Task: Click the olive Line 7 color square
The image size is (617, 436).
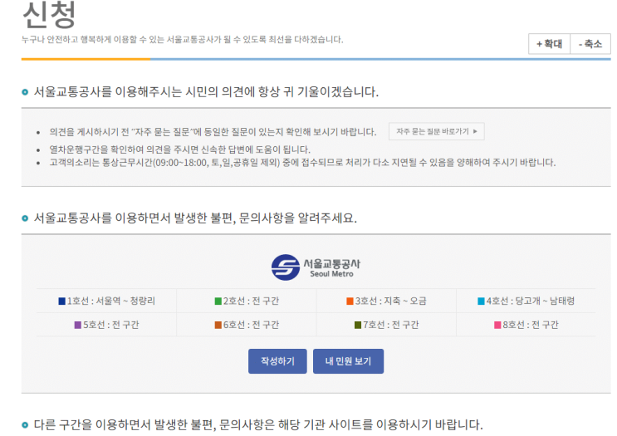Action: tap(358, 325)
